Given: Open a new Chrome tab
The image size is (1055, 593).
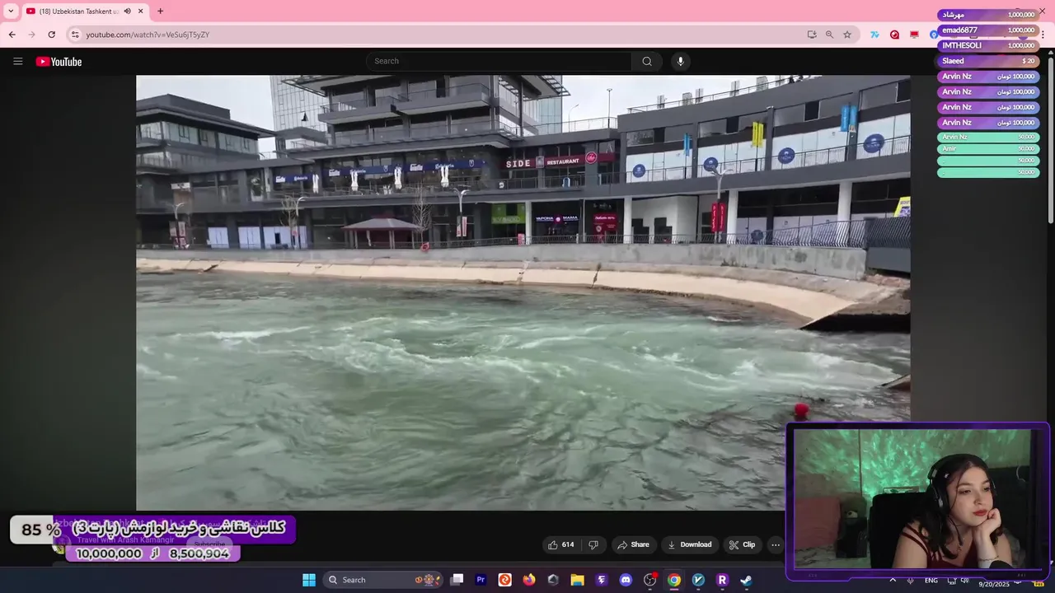Looking at the screenshot, I should point(160,12).
